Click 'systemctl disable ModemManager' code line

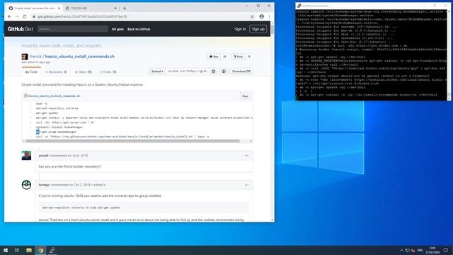click(x=59, y=127)
